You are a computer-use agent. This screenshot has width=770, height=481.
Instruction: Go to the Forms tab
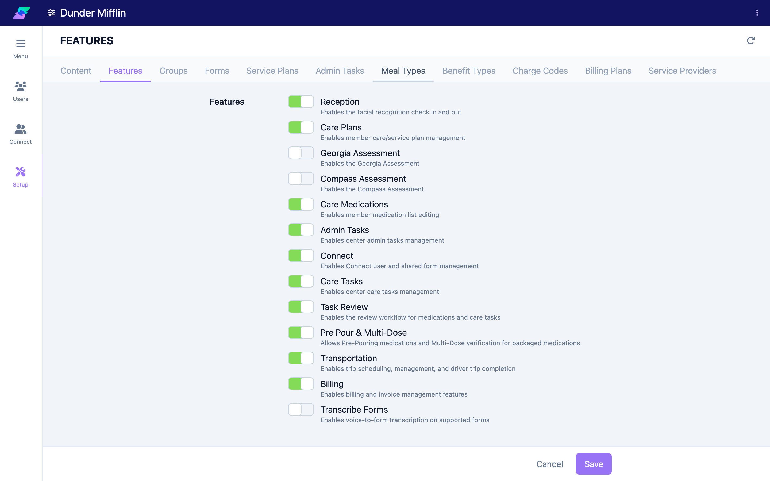click(217, 71)
